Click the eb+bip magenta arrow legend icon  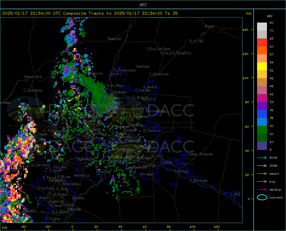pos(262,190)
